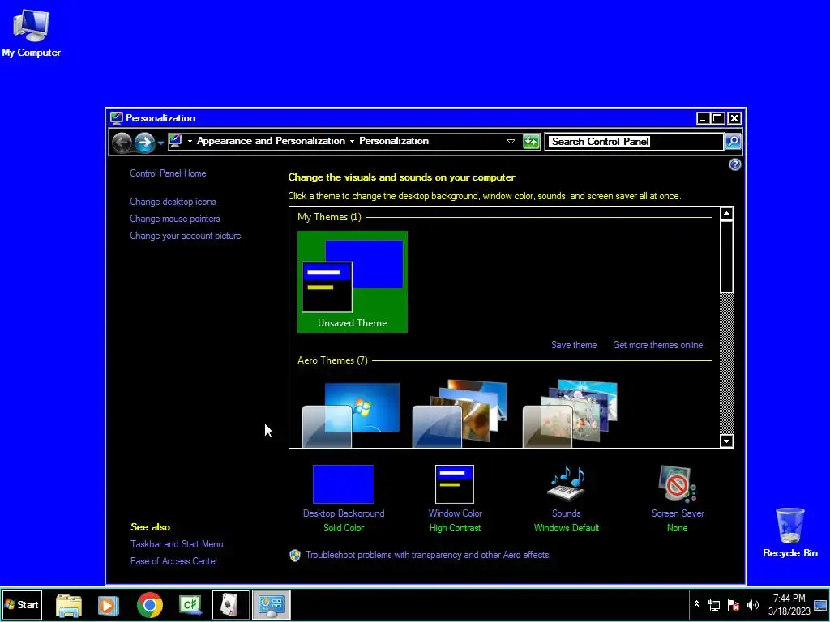830x622 pixels.
Task: Click the shield icon beside Troubleshoot link
Action: [295, 556]
